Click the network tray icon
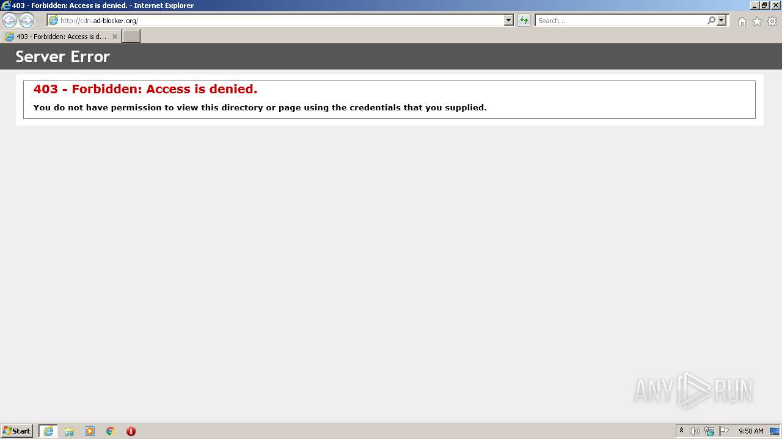Image resolution: width=782 pixels, height=439 pixels. click(709, 431)
